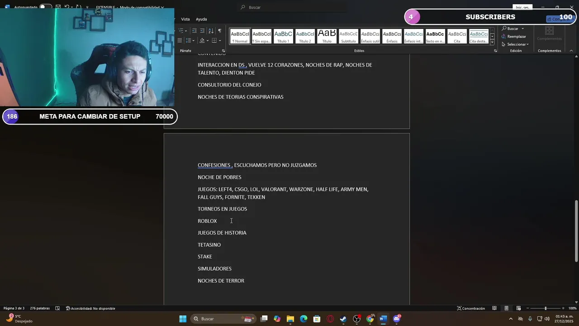Click the zoom slider handle
This screenshot has height=326, width=579.
click(x=545, y=308)
